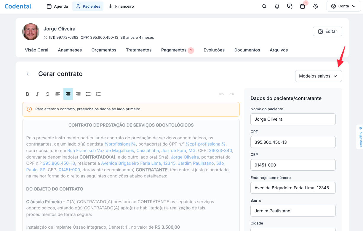Click the Editar button
This screenshot has width=363, height=231.
click(x=327, y=31)
